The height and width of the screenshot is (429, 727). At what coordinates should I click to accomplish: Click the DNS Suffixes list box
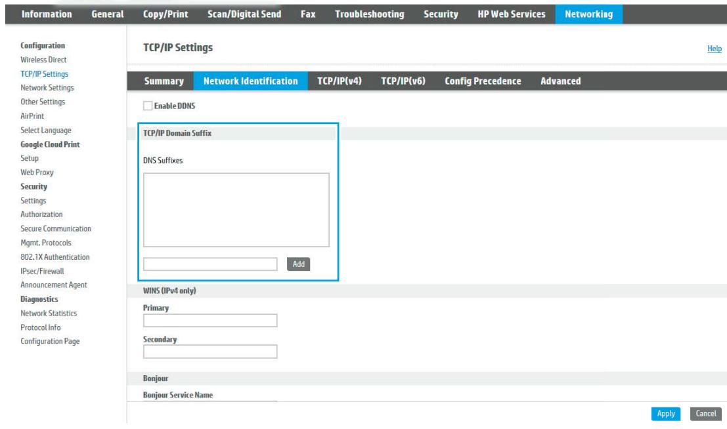[x=236, y=210]
